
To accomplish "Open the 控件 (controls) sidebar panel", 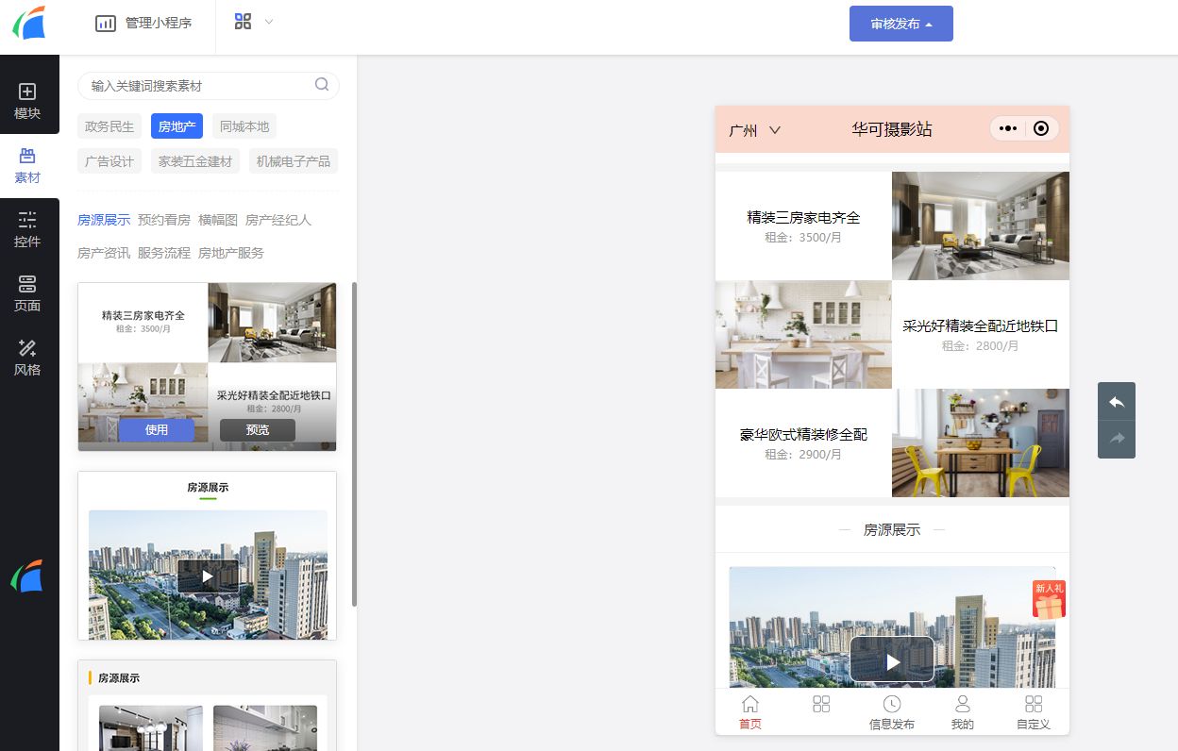I will click(28, 230).
